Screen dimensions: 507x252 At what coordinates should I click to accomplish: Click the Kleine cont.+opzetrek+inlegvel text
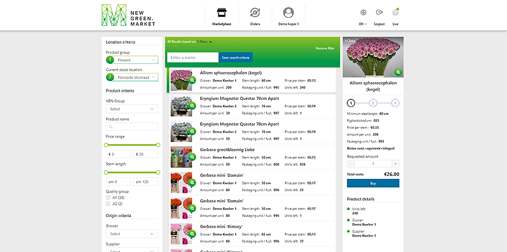coord(371,148)
